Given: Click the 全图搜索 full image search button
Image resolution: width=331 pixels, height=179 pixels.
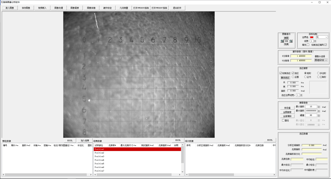Looking at the screenshot, I should coord(287,112).
